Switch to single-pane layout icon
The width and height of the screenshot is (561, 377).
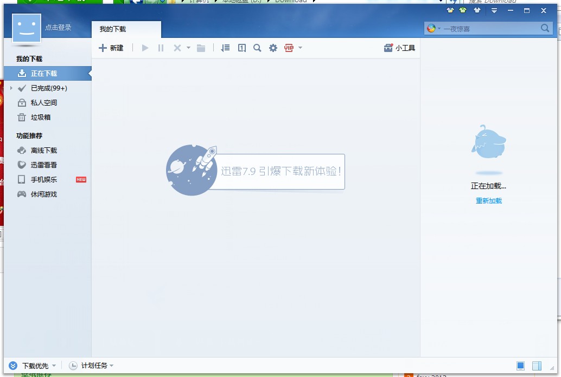[x=520, y=366]
